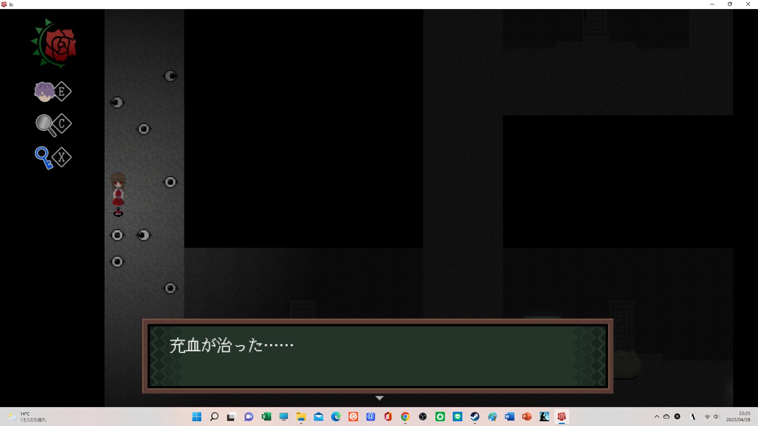This screenshot has height=426, width=758.
Task: Open Windows Start menu
Action: click(x=197, y=417)
